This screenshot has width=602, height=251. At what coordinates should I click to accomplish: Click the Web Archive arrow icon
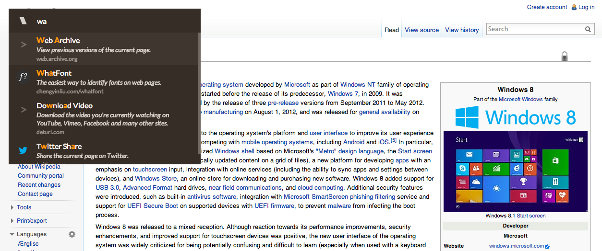[x=23, y=45]
